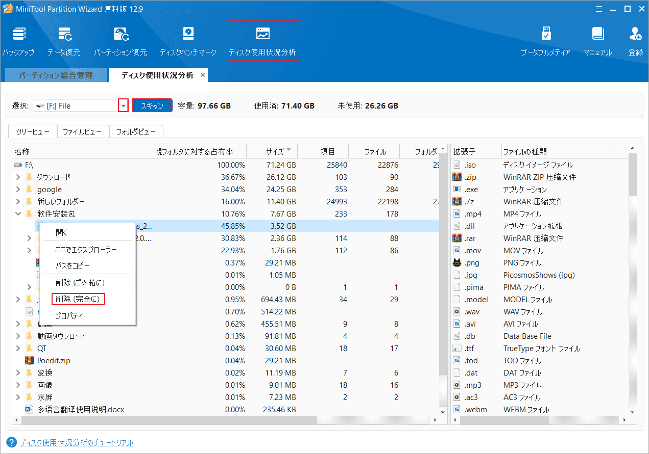Sort by 名称 column header

click(x=84, y=151)
